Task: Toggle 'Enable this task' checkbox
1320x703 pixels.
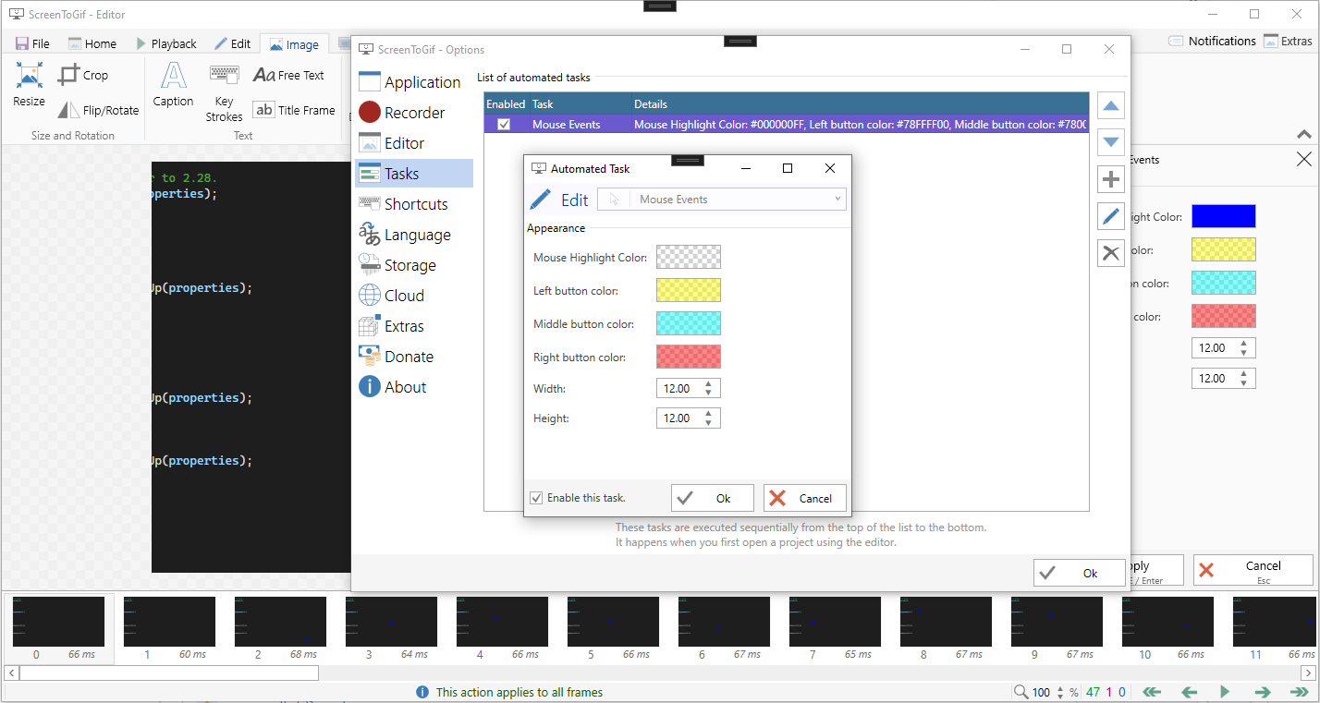Action: (536, 498)
